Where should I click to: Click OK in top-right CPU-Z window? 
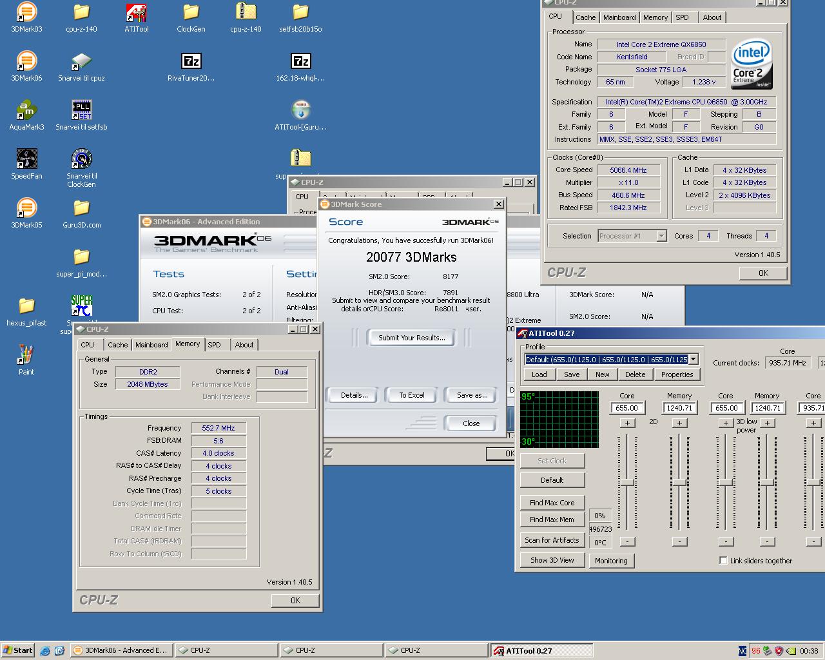click(763, 273)
